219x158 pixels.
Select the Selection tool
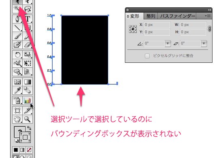coord(17,2)
